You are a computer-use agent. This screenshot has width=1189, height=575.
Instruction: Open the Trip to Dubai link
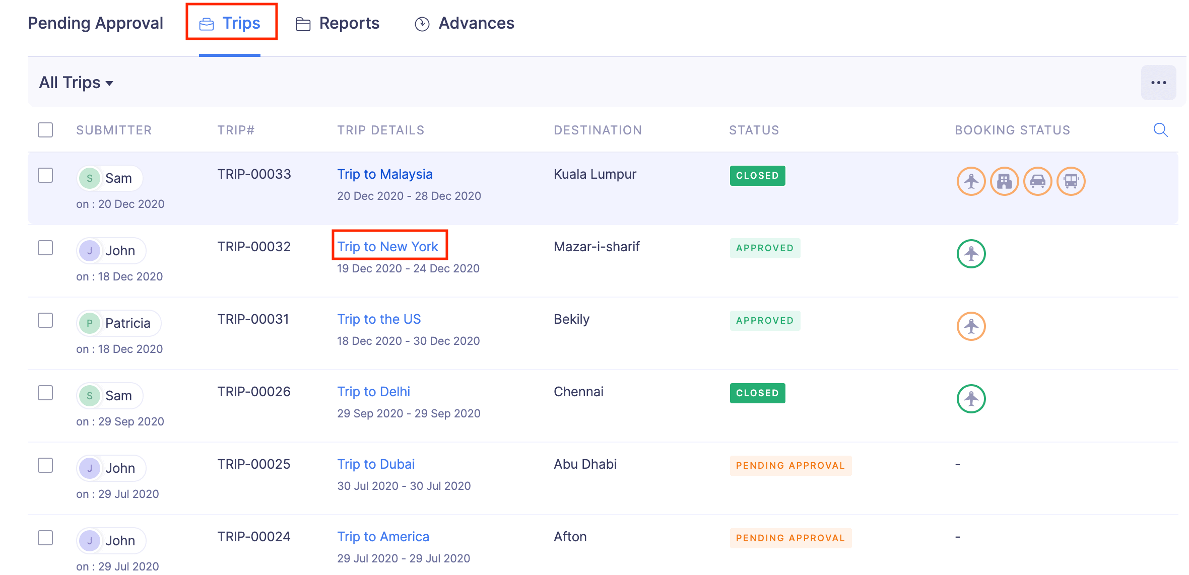tap(376, 464)
